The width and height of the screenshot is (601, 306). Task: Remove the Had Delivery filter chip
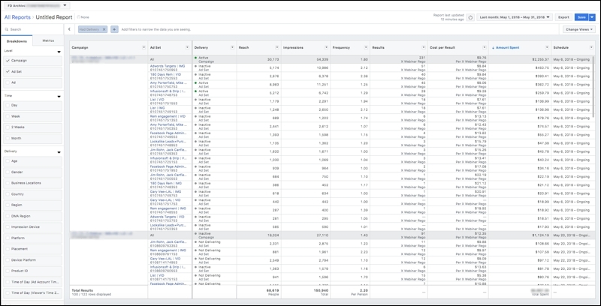click(x=104, y=29)
